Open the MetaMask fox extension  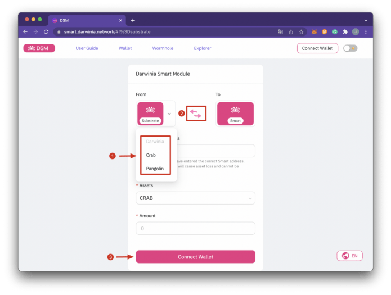[x=314, y=31]
